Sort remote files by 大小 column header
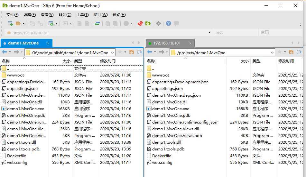 244,61
